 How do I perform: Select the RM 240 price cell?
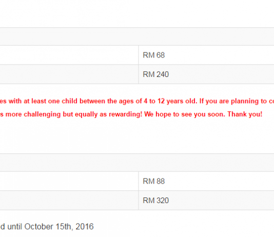tap(206, 74)
